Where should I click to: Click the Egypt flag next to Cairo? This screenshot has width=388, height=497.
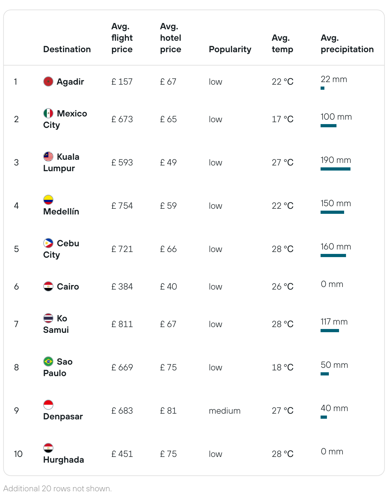coord(48,286)
